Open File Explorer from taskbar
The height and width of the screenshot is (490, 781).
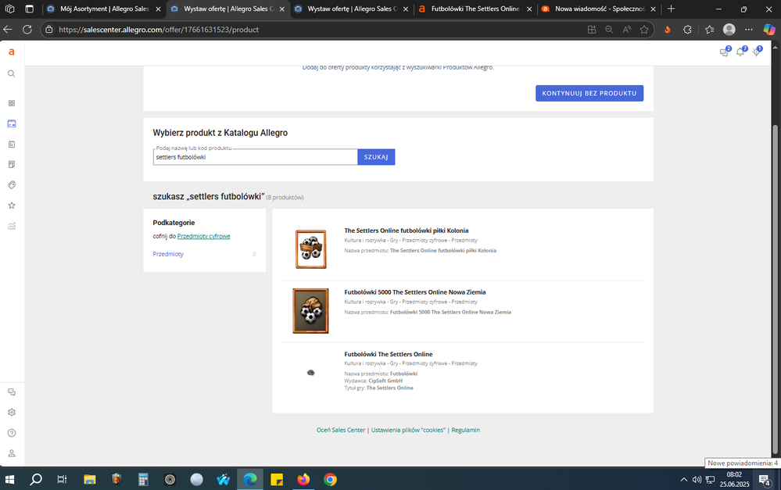pyautogui.click(x=90, y=480)
